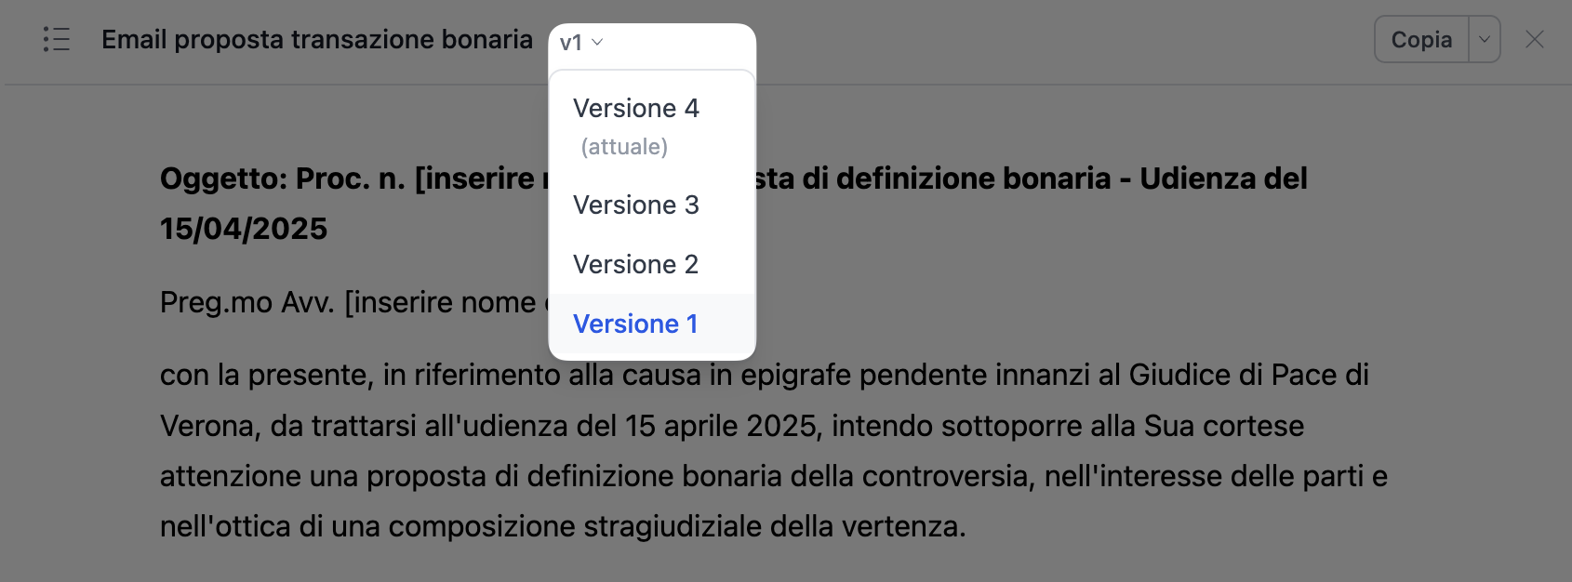Viewport: 1572px width, 582px height.
Task: Close the document panel with the X icon
Action: 1535,39
